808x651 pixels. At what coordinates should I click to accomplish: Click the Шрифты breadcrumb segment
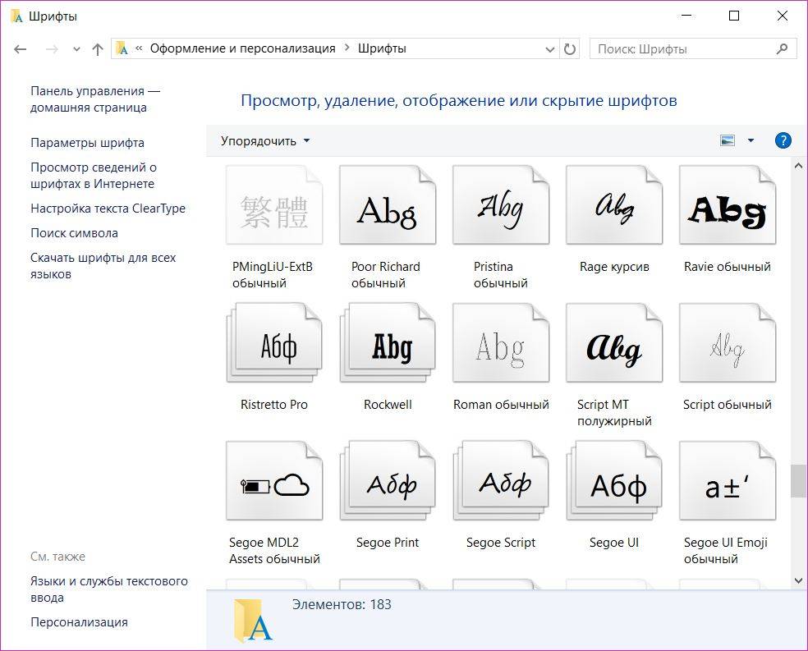coord(382,48)
